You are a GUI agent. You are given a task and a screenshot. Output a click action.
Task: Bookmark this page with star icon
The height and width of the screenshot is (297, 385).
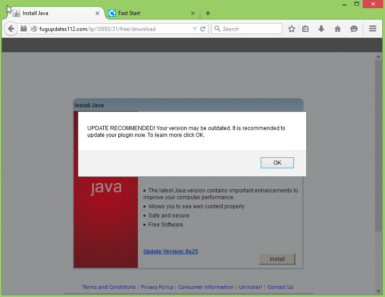point(292,29)
